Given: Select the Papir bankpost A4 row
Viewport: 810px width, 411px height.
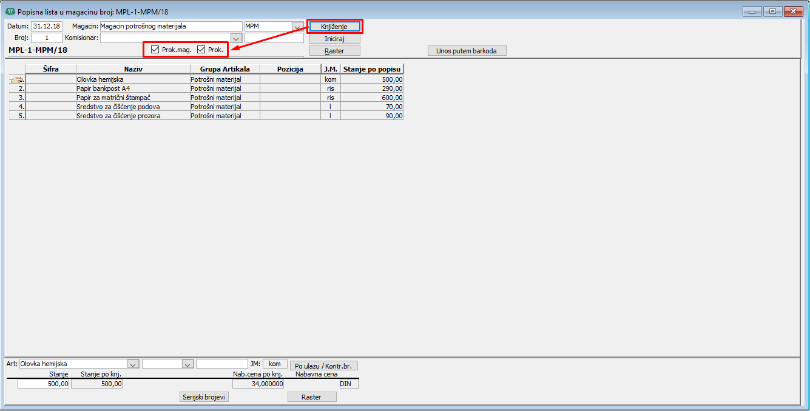Looking at the screenshot, I should click(206, 89).
